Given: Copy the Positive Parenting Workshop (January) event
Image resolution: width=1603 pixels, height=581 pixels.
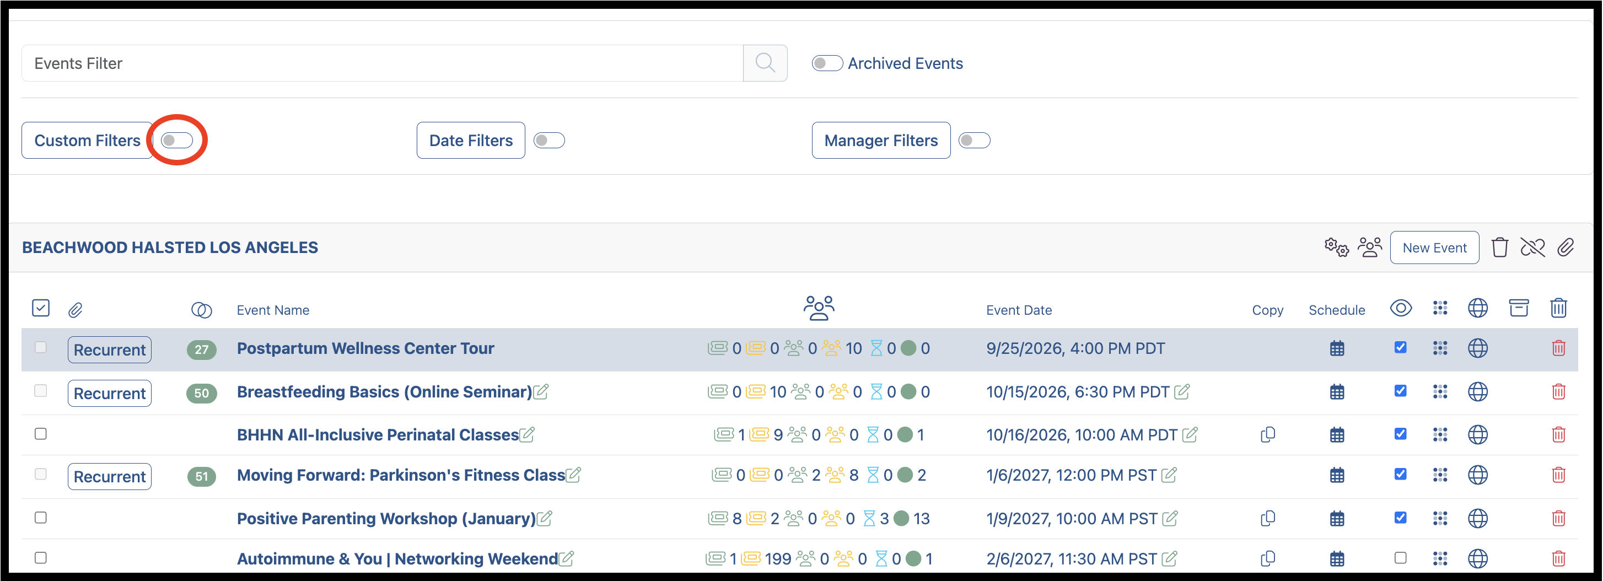Looking at the screenshot, I should tap(1268, 518).
